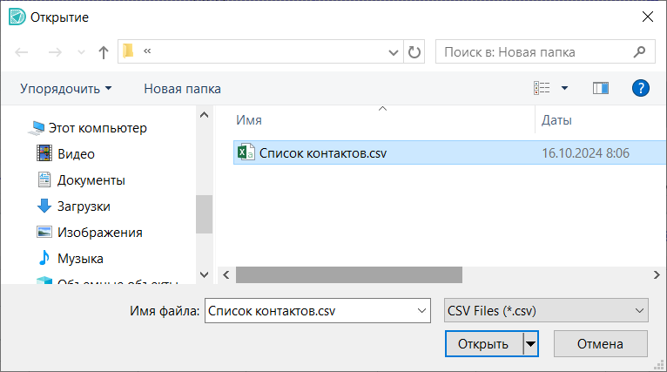Click the Back navigation arrow
This screenshot has height=372, width=667.
[23, 52]
